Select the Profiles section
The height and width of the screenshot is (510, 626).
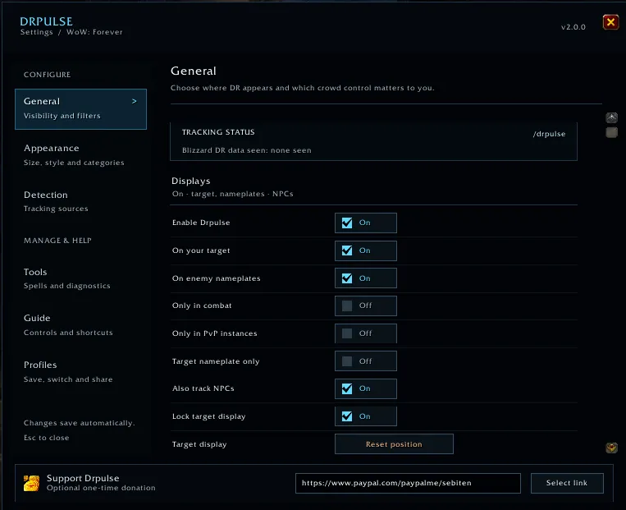(x=80, y=372)
